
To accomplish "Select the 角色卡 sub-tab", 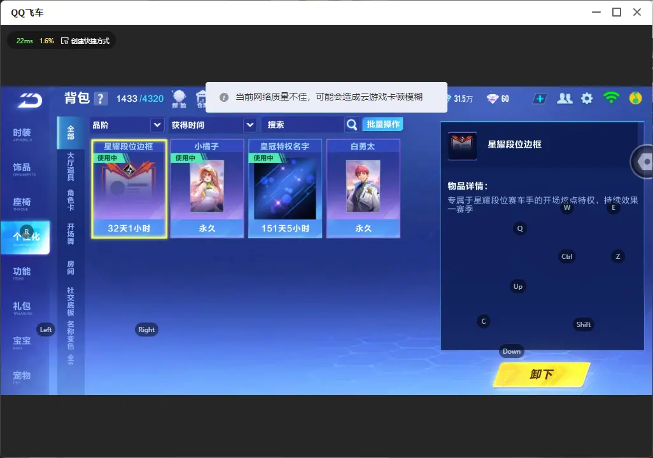I will pos(71,200).
